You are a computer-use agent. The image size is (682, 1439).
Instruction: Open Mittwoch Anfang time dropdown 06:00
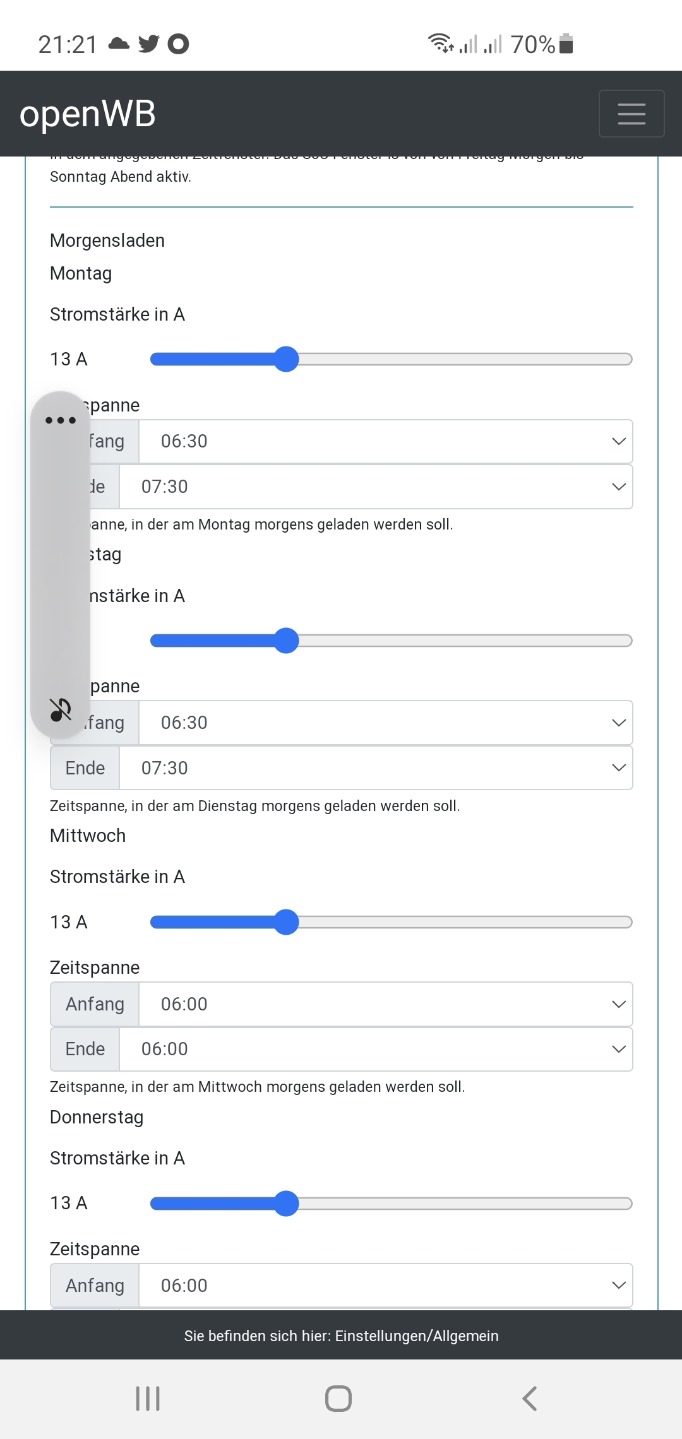tap(385, 1004)
